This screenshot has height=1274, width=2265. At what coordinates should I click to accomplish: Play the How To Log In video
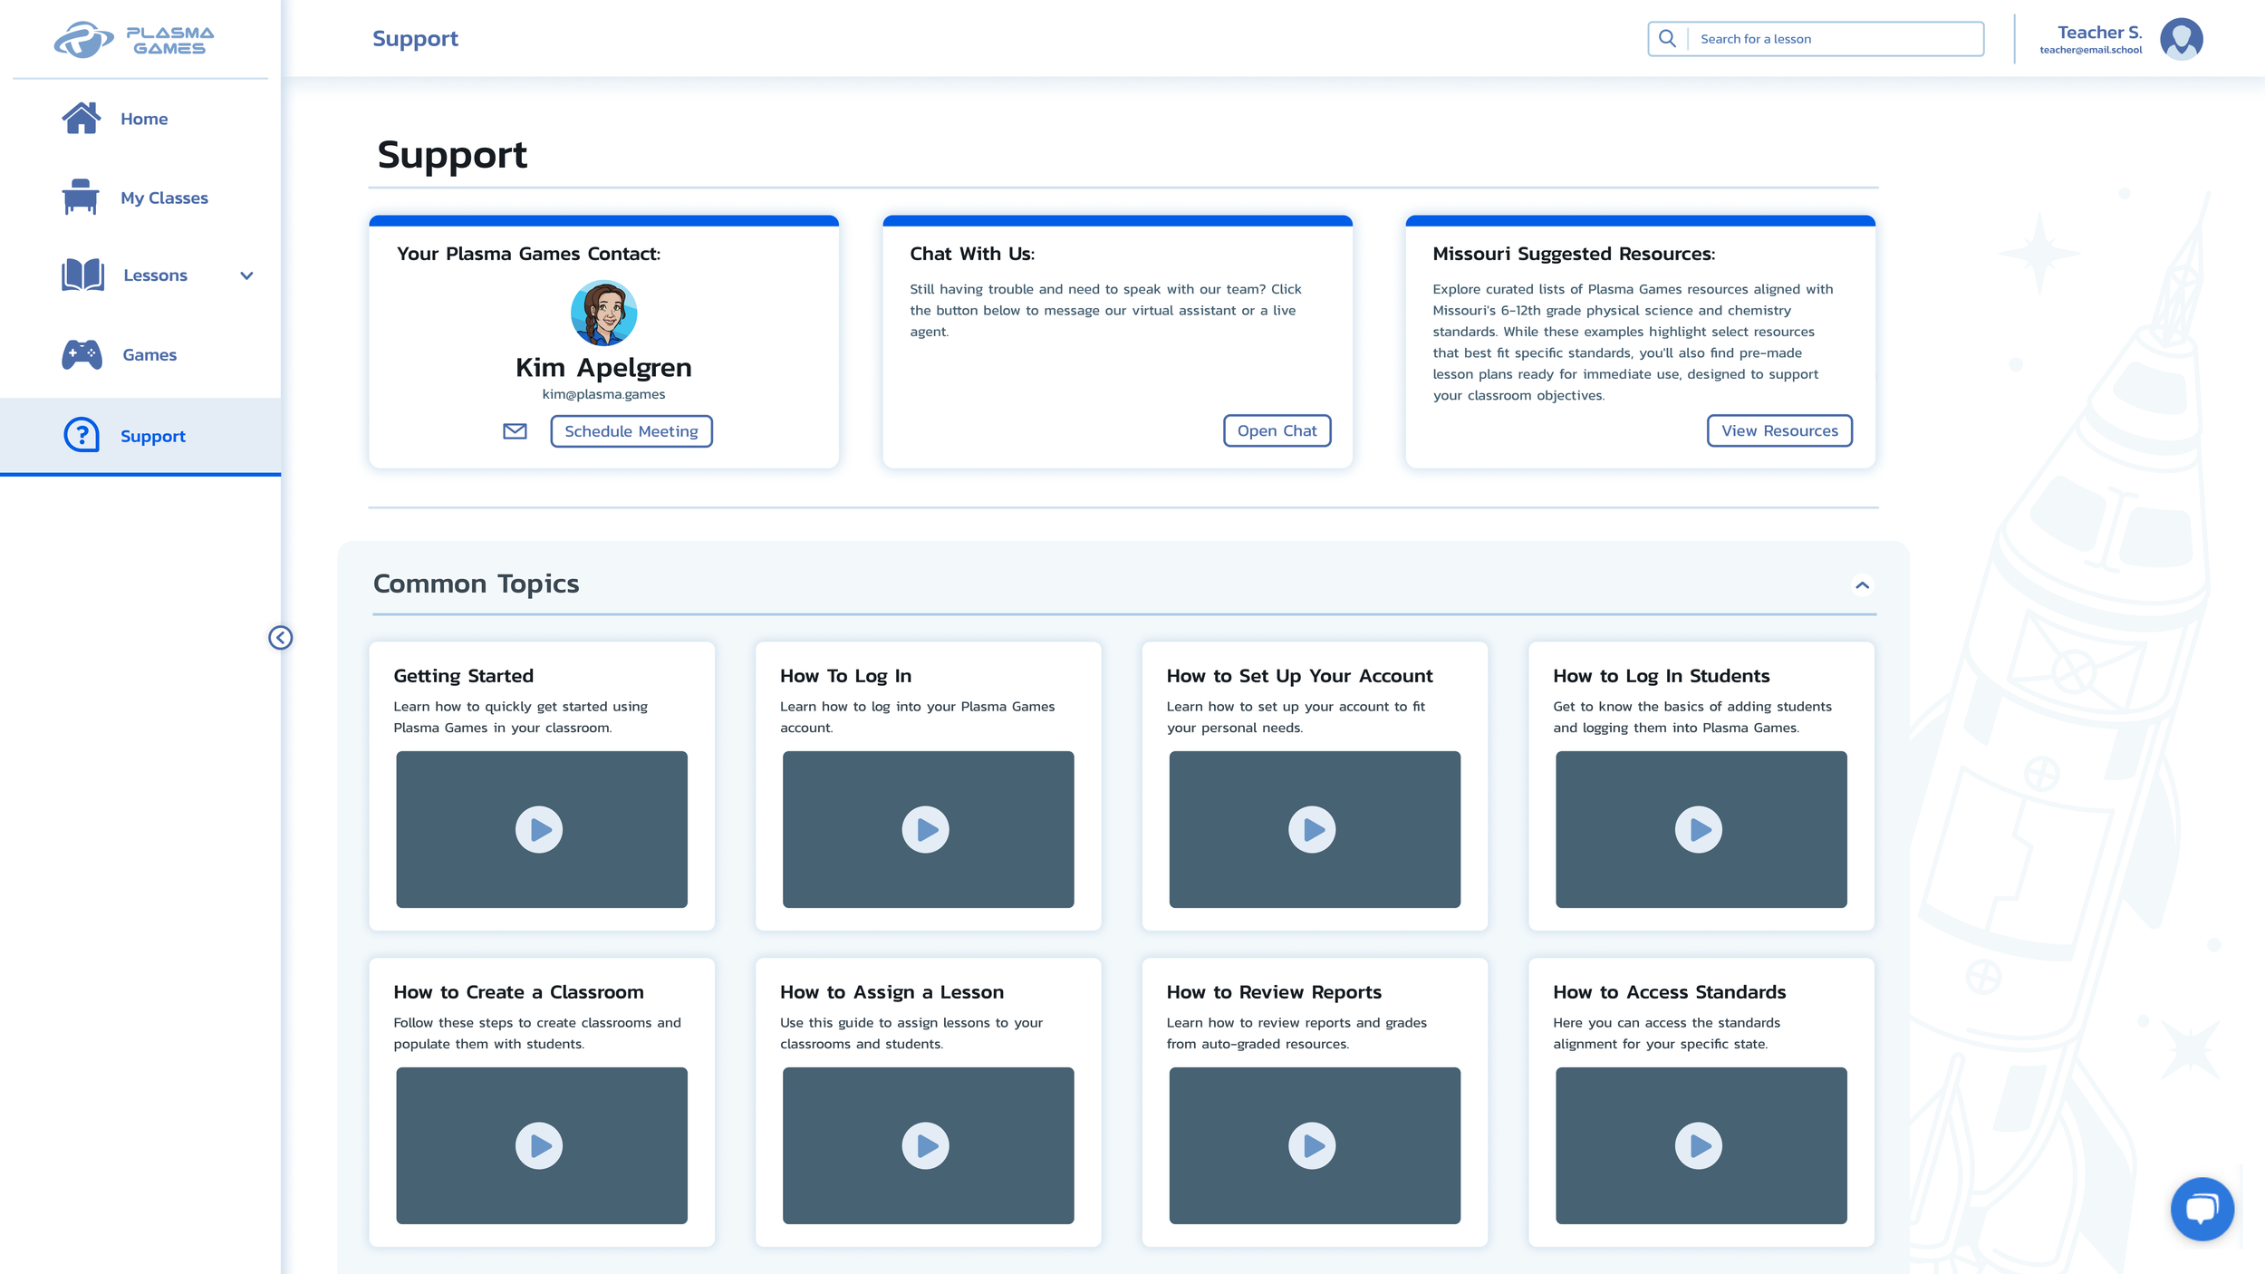coord(925,829)
